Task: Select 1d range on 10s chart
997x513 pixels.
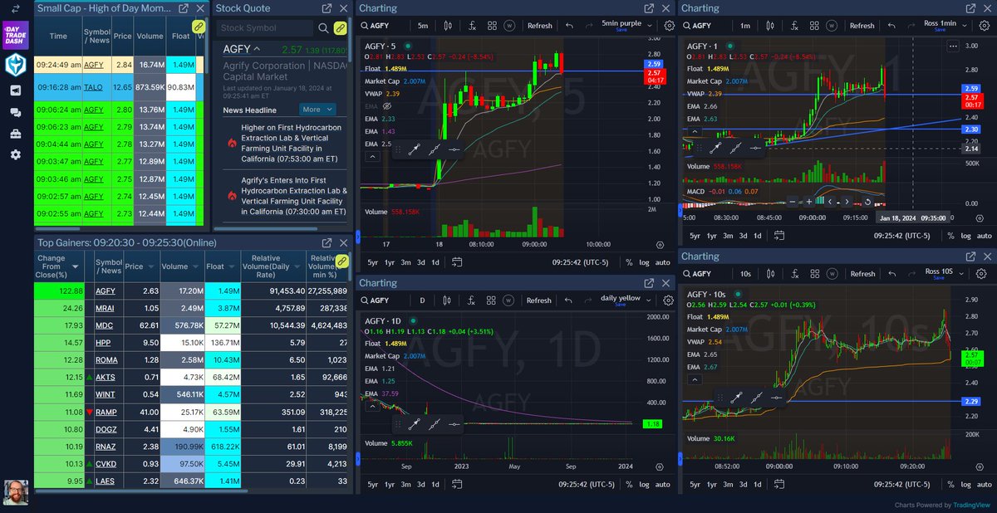Action: coord(757,484)
